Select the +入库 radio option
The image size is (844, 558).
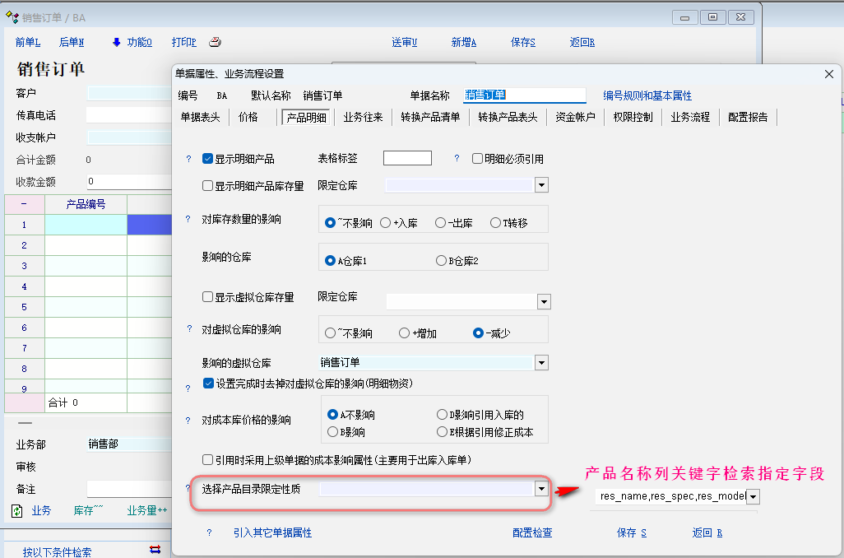tap(385, 223)
